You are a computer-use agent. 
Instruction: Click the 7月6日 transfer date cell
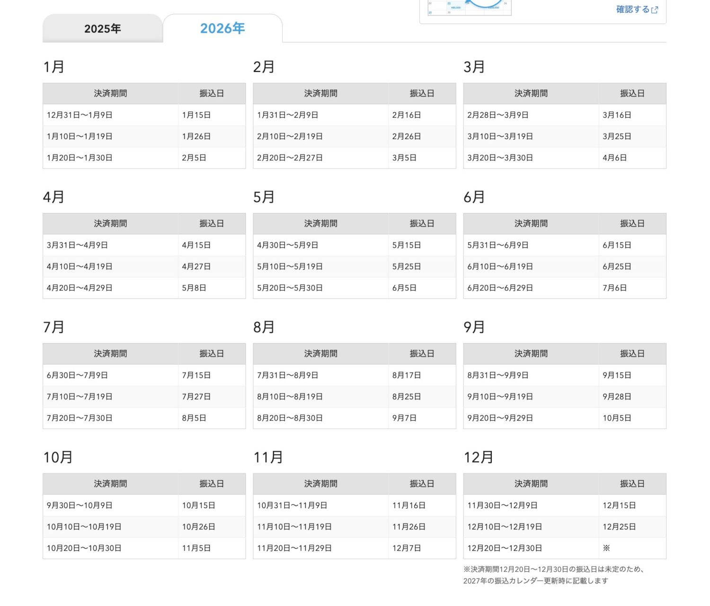pos(614,288)
